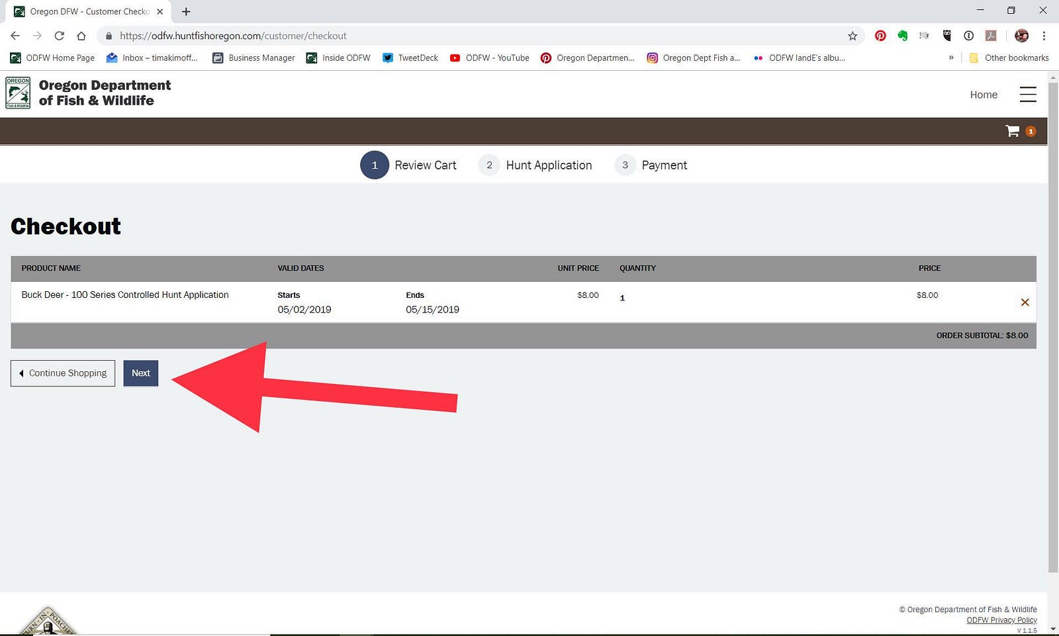Open Business Manager bookmark
Viewport: 1059px width, 636px height.
pyautogui.click(x=253, y=58)
